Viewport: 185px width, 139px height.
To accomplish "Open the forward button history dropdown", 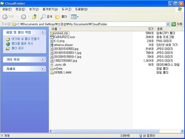I will 29,17.
